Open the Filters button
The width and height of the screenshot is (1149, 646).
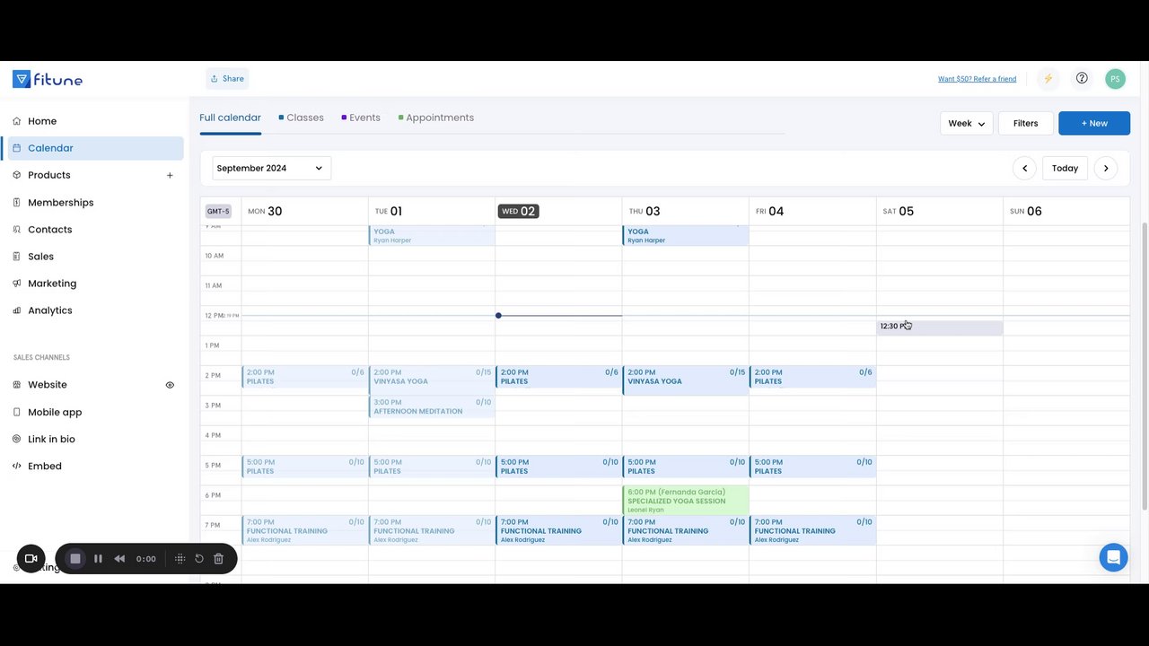[1025, 124]
